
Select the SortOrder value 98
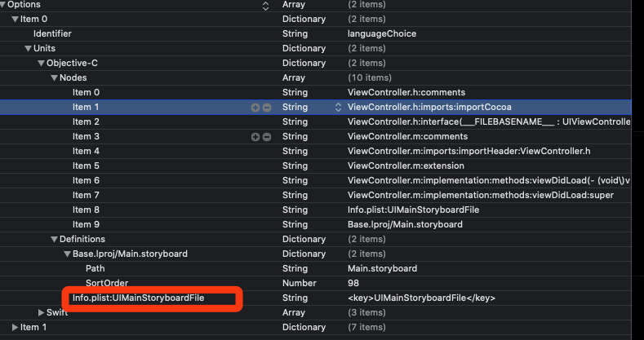click(x=353, y=284)
